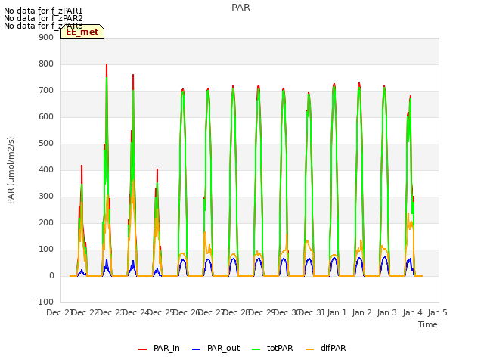This screenshot has height=363, width=484.
Task: Click the Jan 3 x-axis tick label
Action: point(387,312)
